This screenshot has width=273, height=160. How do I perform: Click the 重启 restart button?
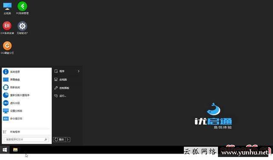59,139
